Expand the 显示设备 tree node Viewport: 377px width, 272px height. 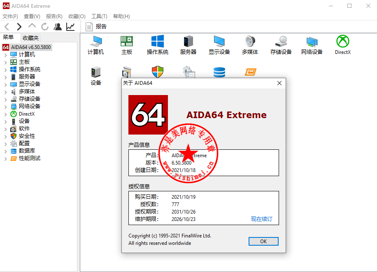(5, 84)
